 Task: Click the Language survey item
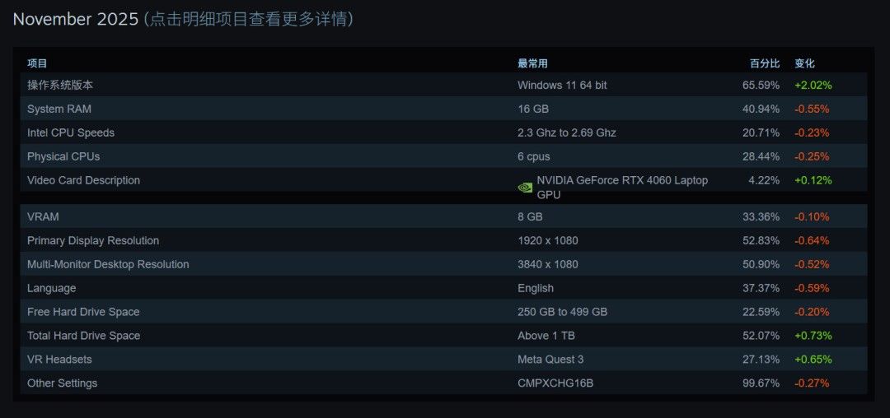51,288
